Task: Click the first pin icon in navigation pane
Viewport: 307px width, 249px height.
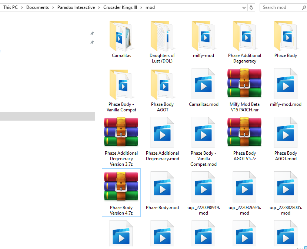Action: point(92,33)
